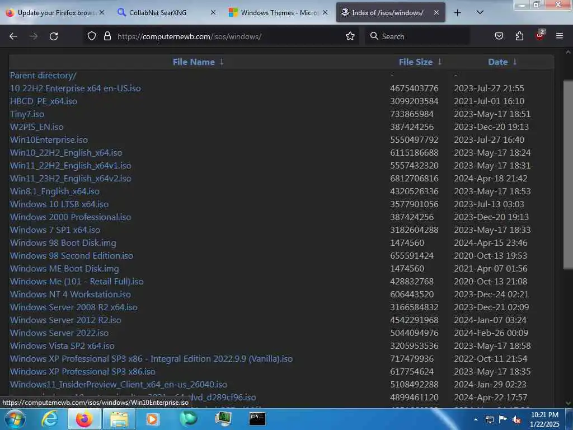Viewport: 573px width, 430px height.
Task: Sort listing by File Name header
Action: coord(194,62)
